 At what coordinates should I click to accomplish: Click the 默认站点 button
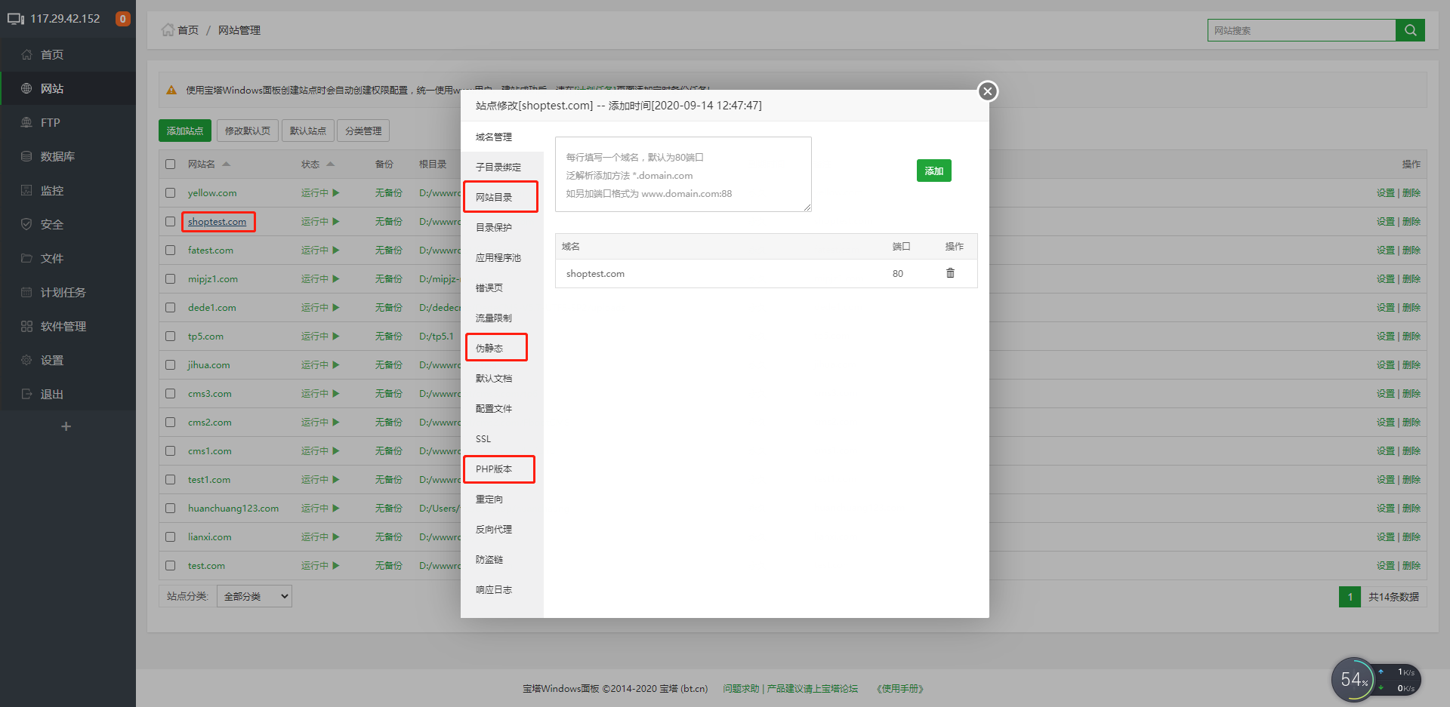pyautogui.click(x=308, y=131)
